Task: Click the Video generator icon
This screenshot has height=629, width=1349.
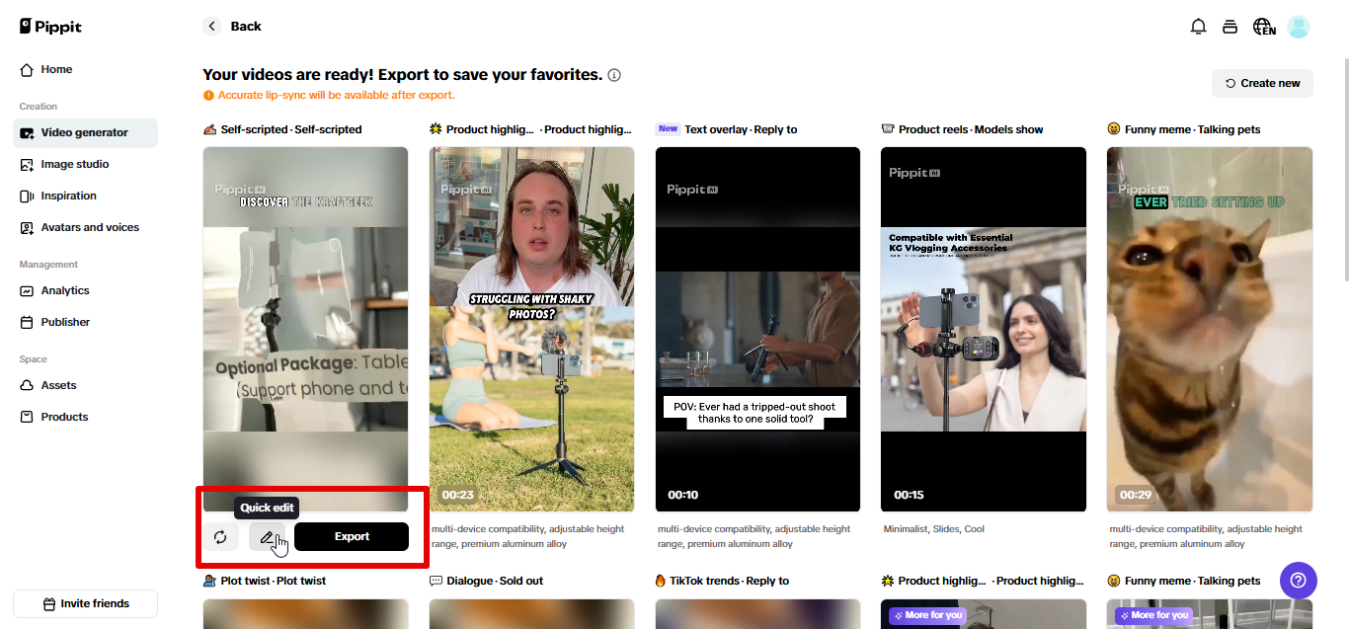Action: (27, 132)
